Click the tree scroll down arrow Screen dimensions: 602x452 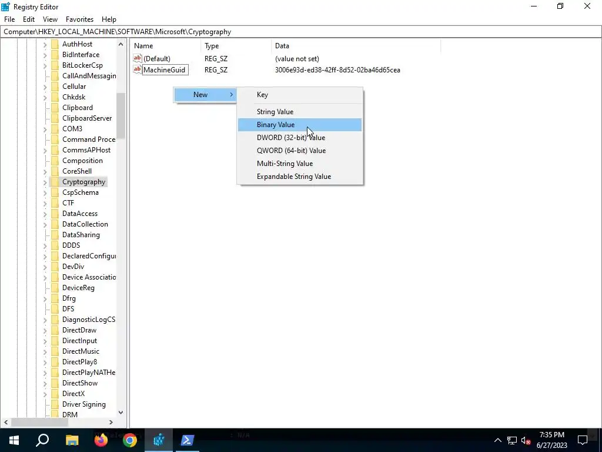121,413
